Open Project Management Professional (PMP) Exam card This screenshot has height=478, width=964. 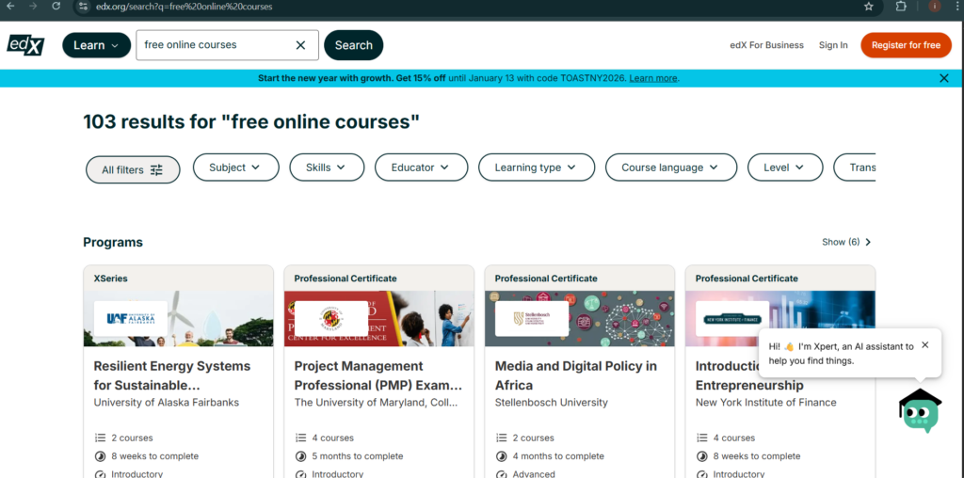[x=378, y=375]
